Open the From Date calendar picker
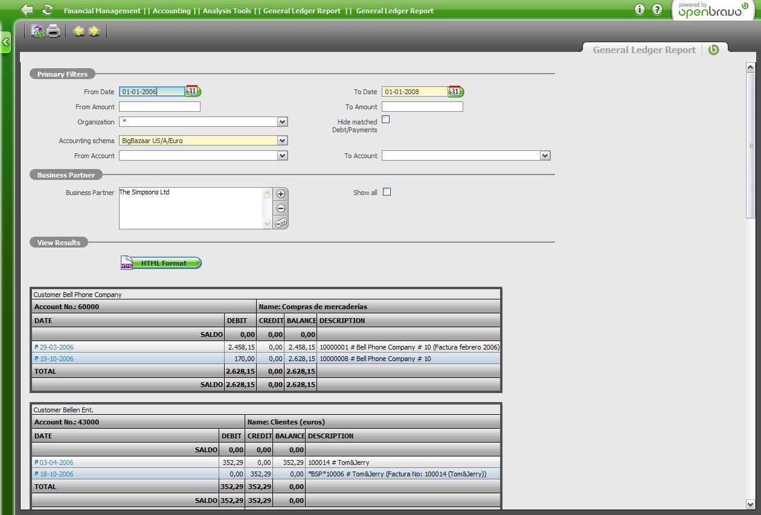 [193, 91]
